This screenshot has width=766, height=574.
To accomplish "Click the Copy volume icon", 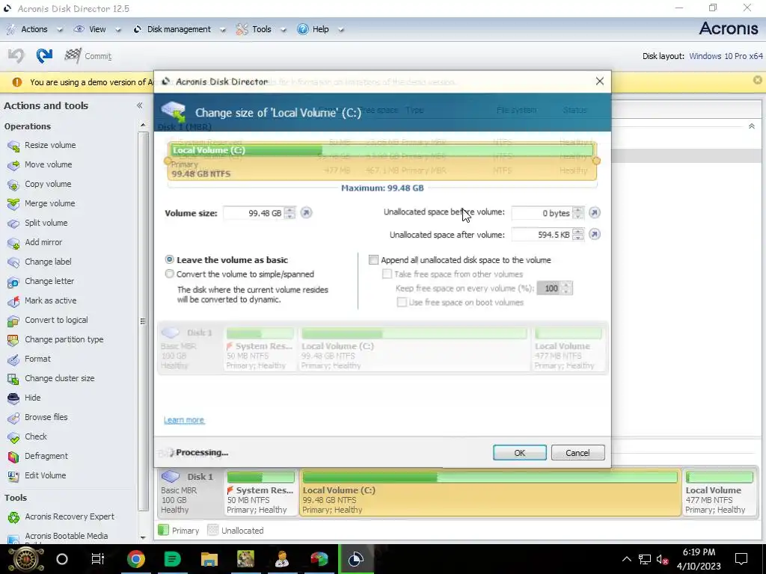I will [x=13, y=185].
